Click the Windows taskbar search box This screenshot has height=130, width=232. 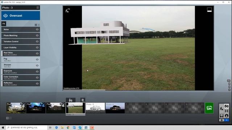pos(26,127)
